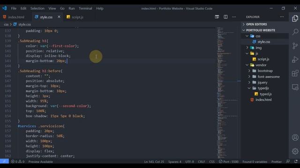Expand the Open Editors section

point(265,24)
